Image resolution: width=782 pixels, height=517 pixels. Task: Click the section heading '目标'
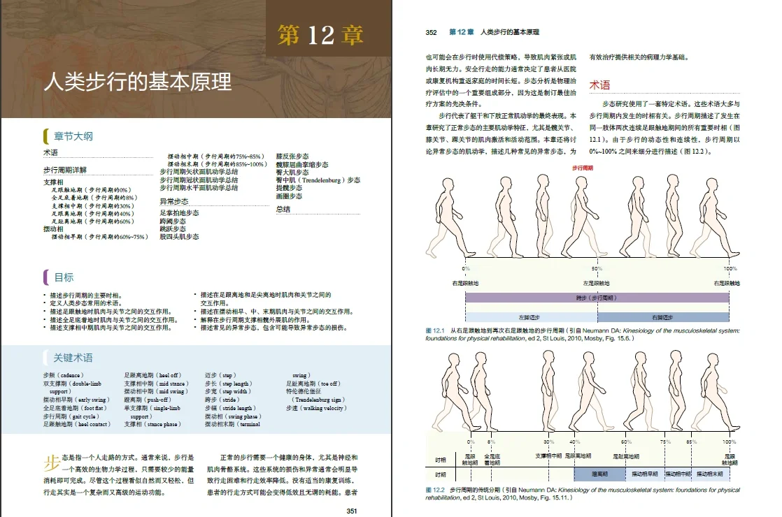click(64, 277)
